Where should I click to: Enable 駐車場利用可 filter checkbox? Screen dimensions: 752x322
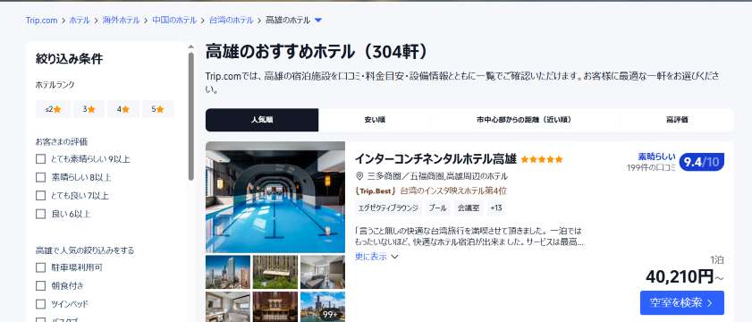(41, 267)
